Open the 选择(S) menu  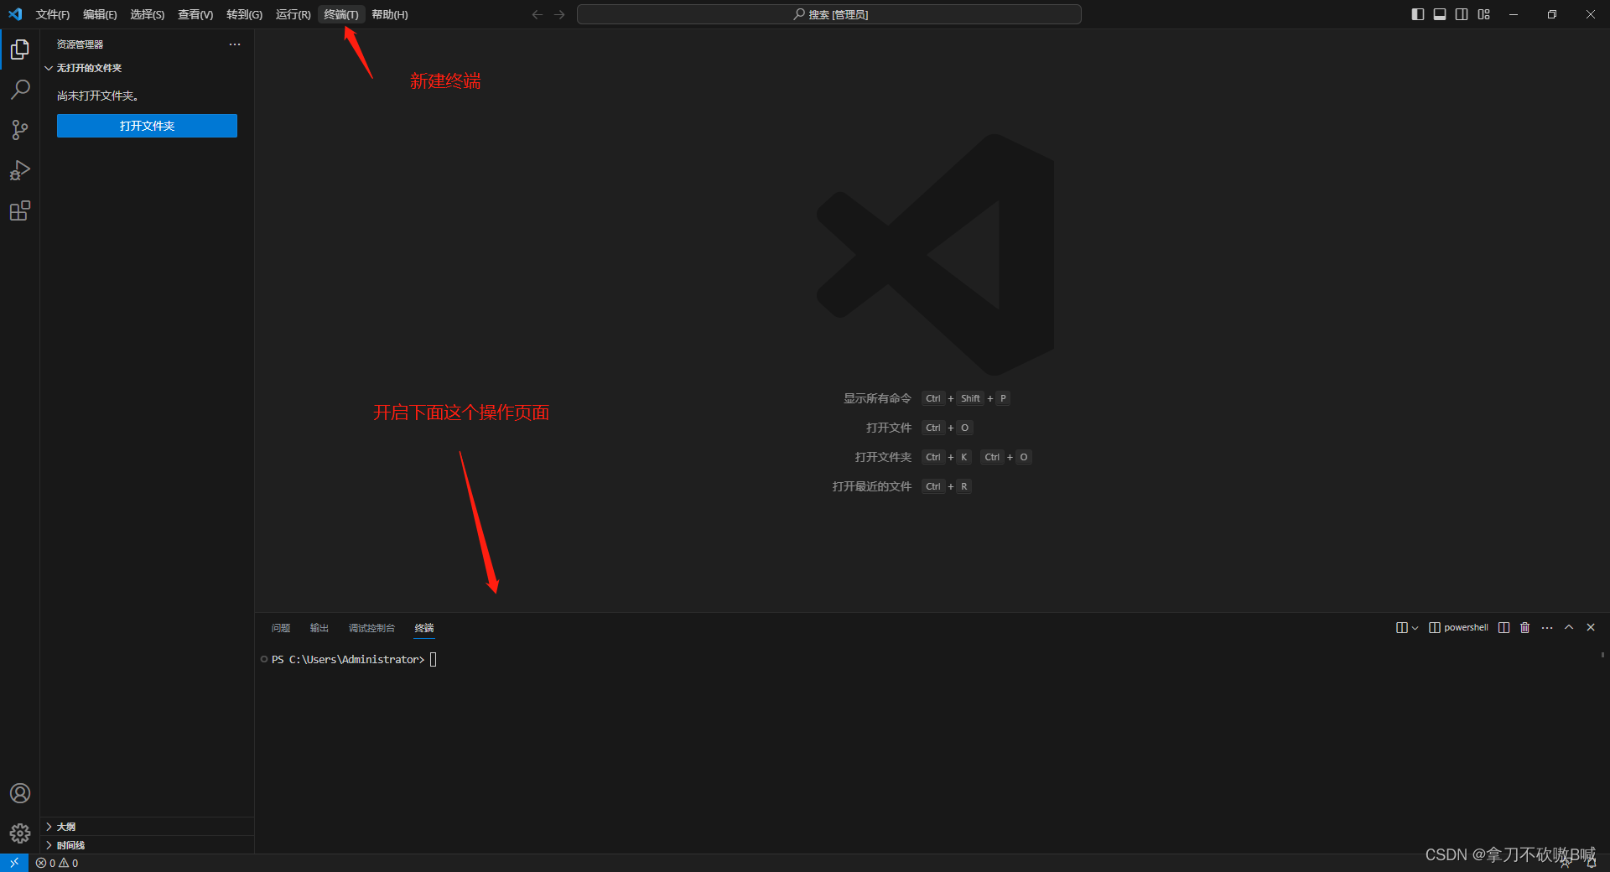click(147, 14)
